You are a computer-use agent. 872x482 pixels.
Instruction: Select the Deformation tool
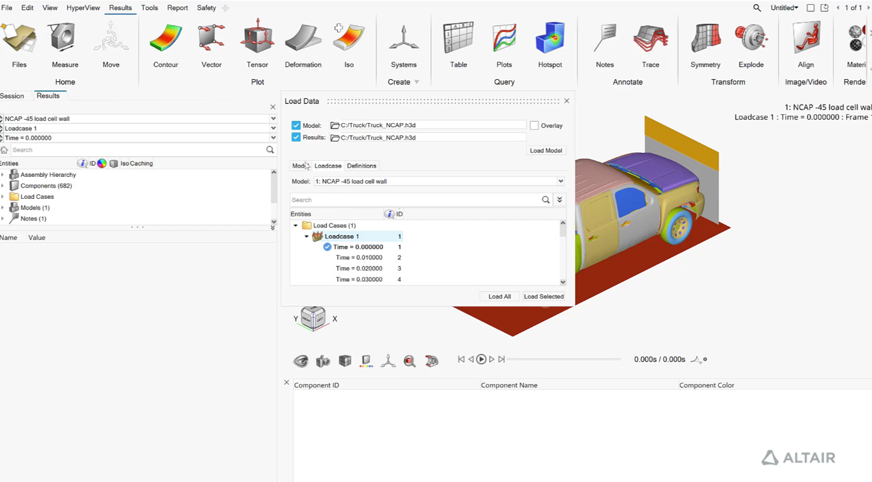(x=303, y=45)
